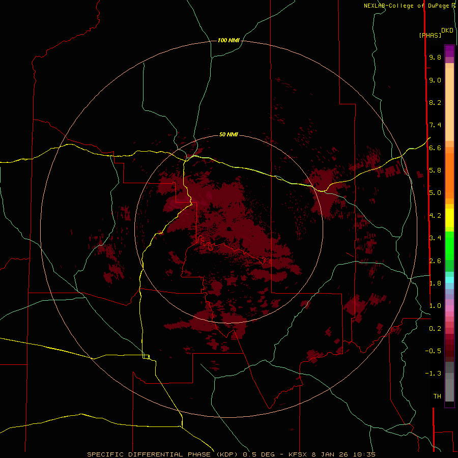458x458 pixels.
Task: Select the 9.0 scale value
Action: pyautogui.click(x=435, y=80)
